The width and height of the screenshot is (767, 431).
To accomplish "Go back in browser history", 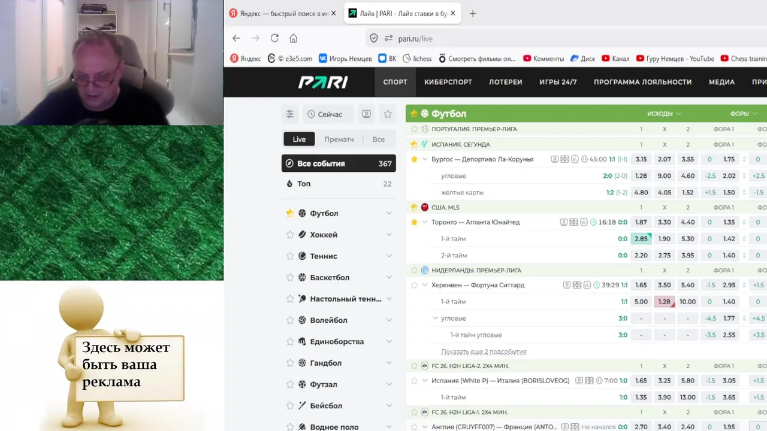I will coord(236,38).
